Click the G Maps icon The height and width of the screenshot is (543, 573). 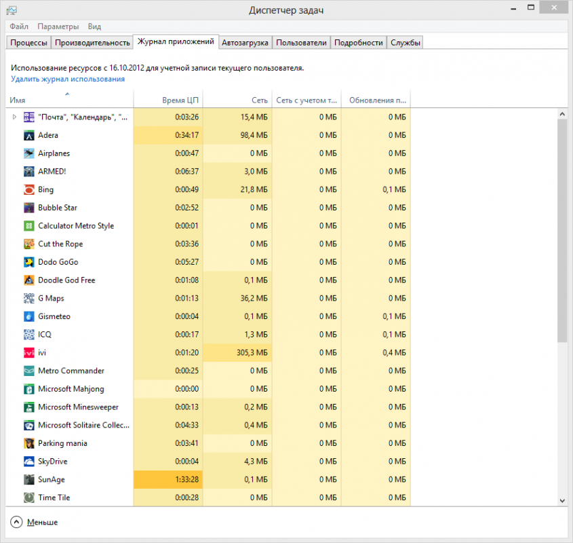coord(29,298)
